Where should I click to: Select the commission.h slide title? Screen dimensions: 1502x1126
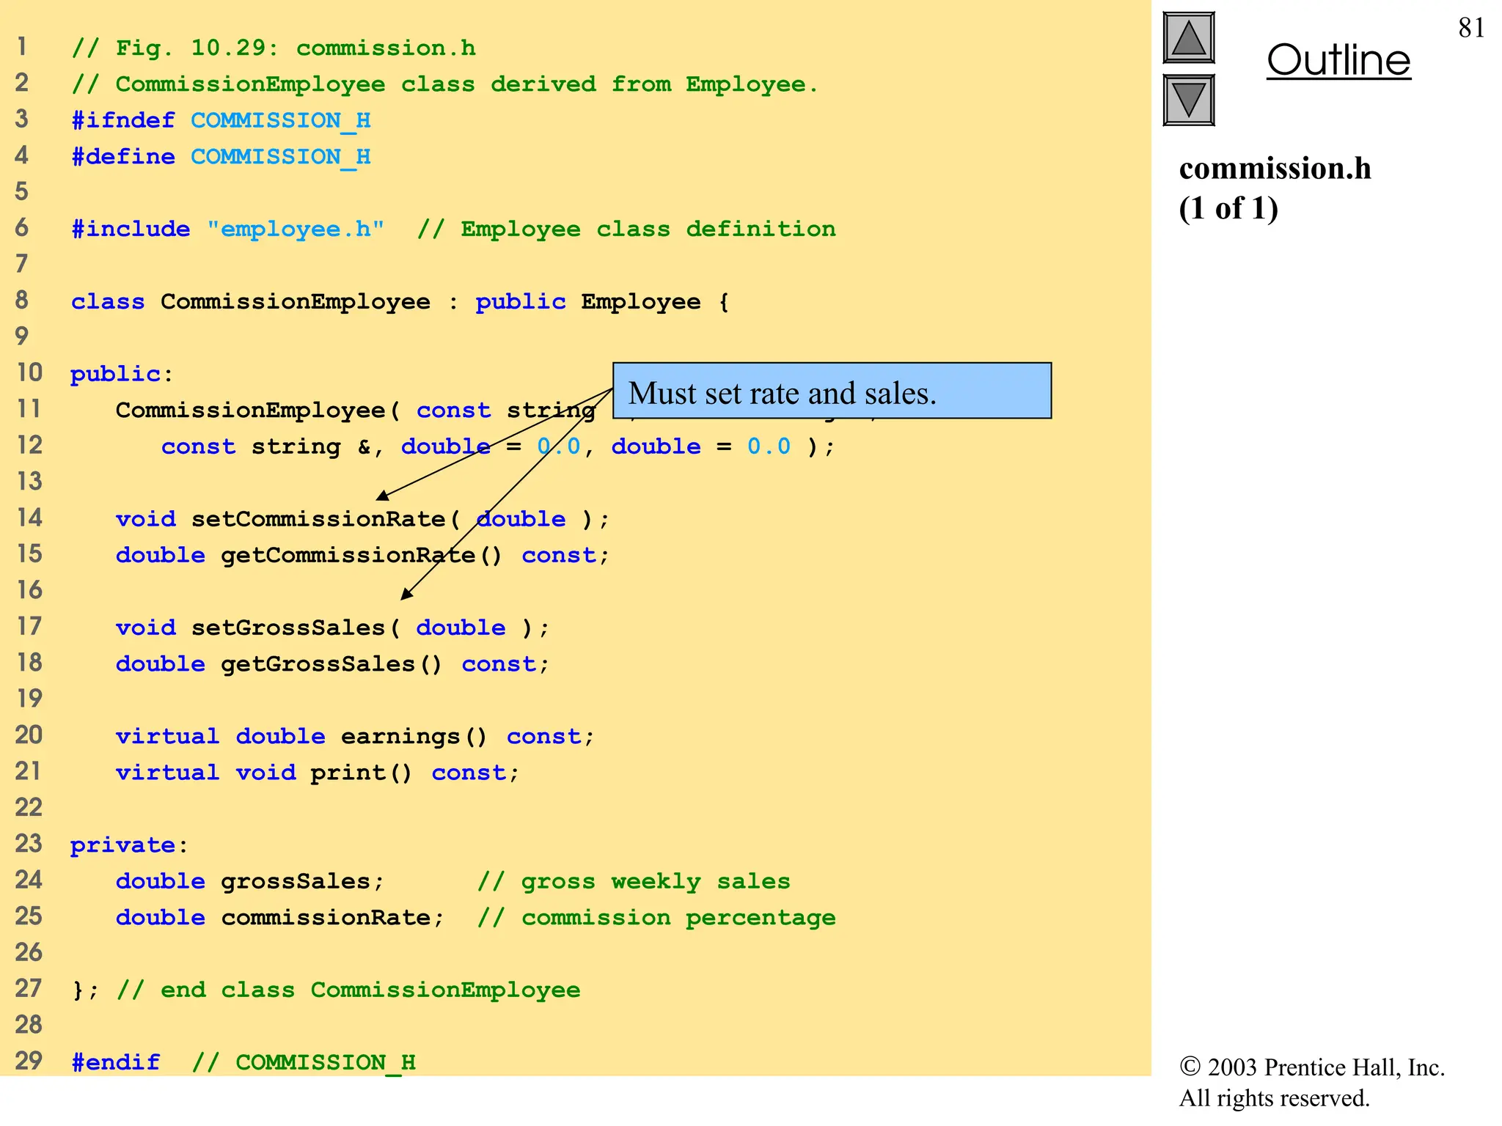[x=1275, y=169]
